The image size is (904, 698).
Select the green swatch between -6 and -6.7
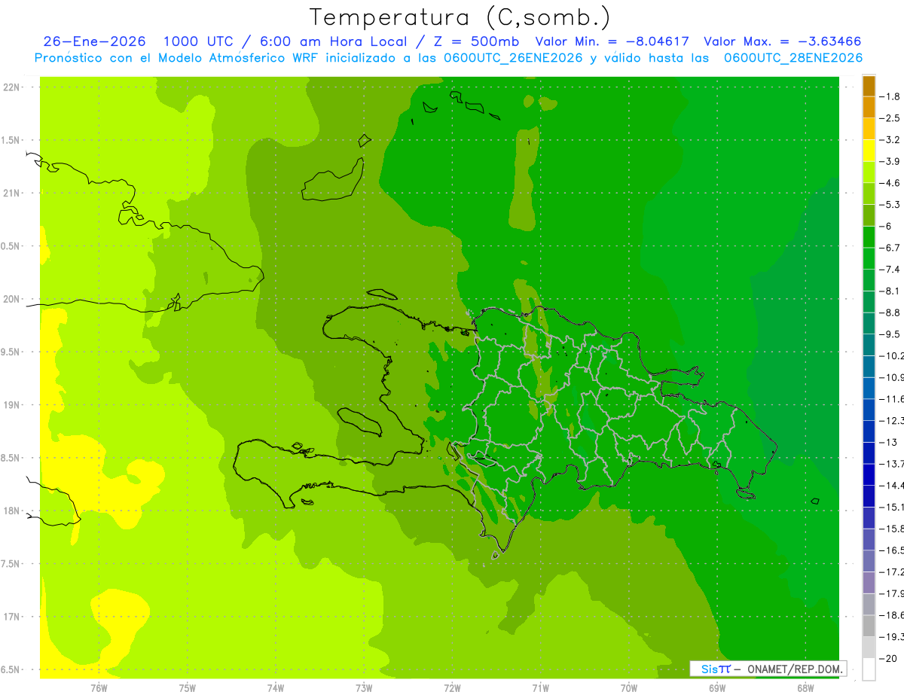pyautogui.click(x=869, y=236)
